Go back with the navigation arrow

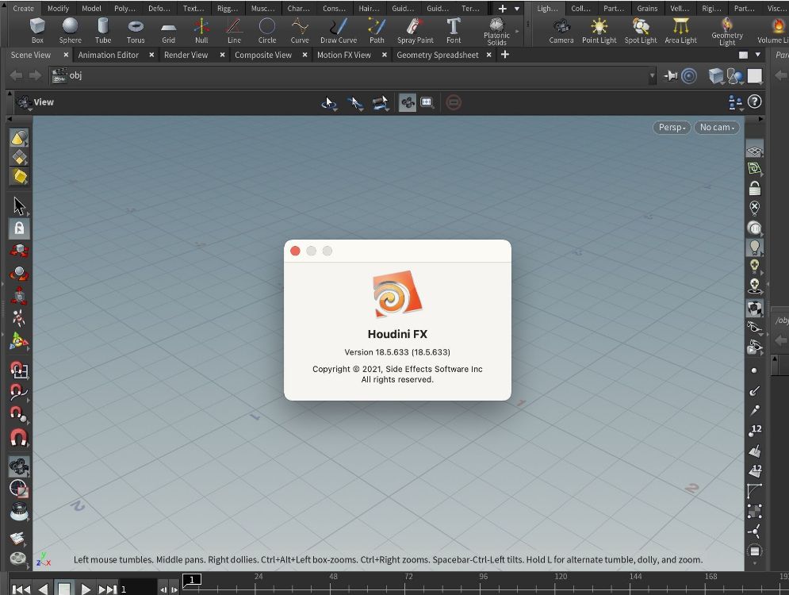[x=16, y=75]
